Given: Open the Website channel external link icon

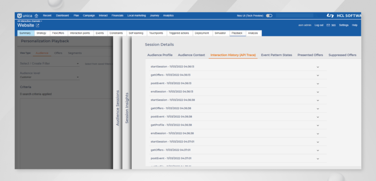Looking at the screenshot, I should [37, 25].
